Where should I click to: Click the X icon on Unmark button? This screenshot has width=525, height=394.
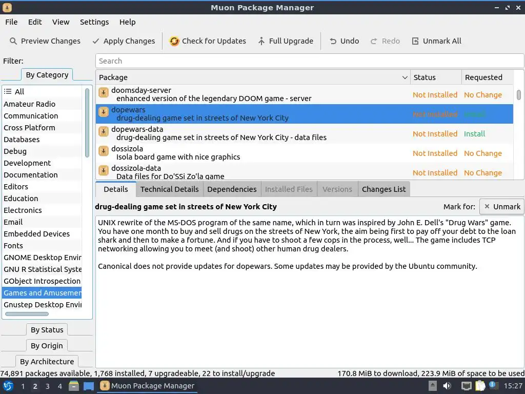pos(487,206)
